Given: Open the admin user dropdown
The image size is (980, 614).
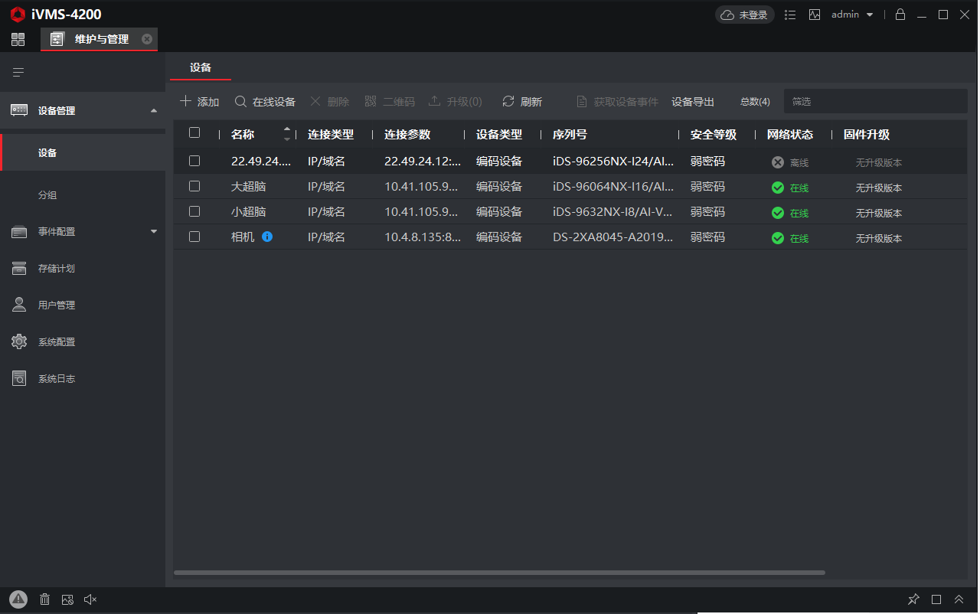Looking at the screenshot, I should coord(852,15).
